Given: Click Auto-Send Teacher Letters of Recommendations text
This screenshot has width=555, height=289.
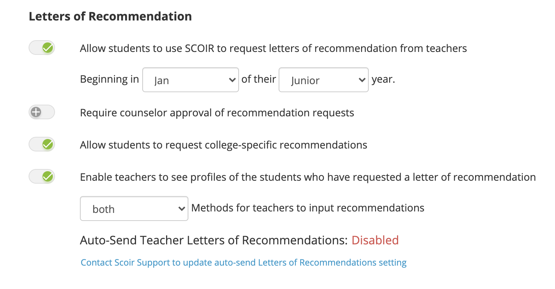Looking at the screenshot, I should (214, 240).
